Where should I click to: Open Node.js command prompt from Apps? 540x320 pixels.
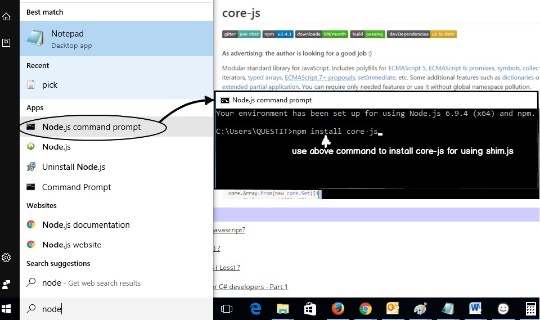pyautogui.click(x=92, y=127)
